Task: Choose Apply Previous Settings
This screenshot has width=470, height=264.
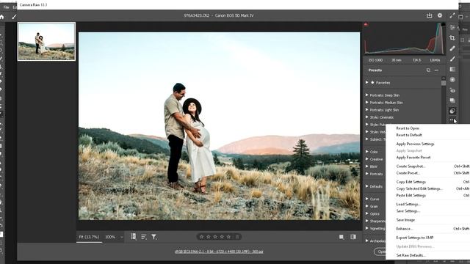Action: (x=415, y=144)
